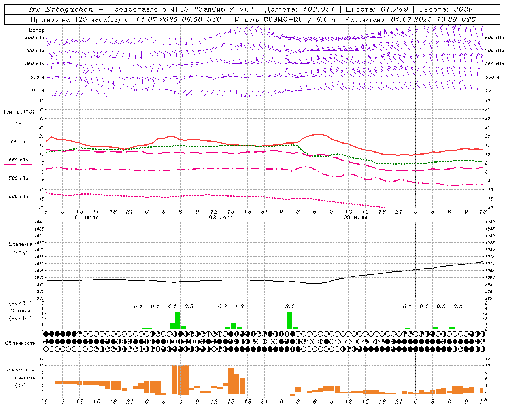The width and height of the screenshot is (506, 405).
Task: Select the Высота: 303м elevation text
Action: coord(446,9)
